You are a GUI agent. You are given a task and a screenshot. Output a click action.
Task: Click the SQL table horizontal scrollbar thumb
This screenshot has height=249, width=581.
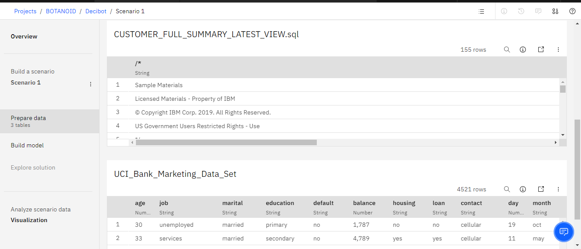coord(226,142)
